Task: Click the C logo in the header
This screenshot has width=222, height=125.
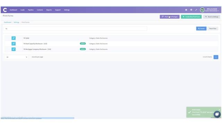Action: click(5, 10)
